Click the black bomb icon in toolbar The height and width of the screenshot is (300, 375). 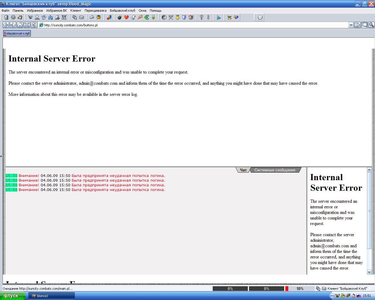pyautogui.click(x=120, y=17)
